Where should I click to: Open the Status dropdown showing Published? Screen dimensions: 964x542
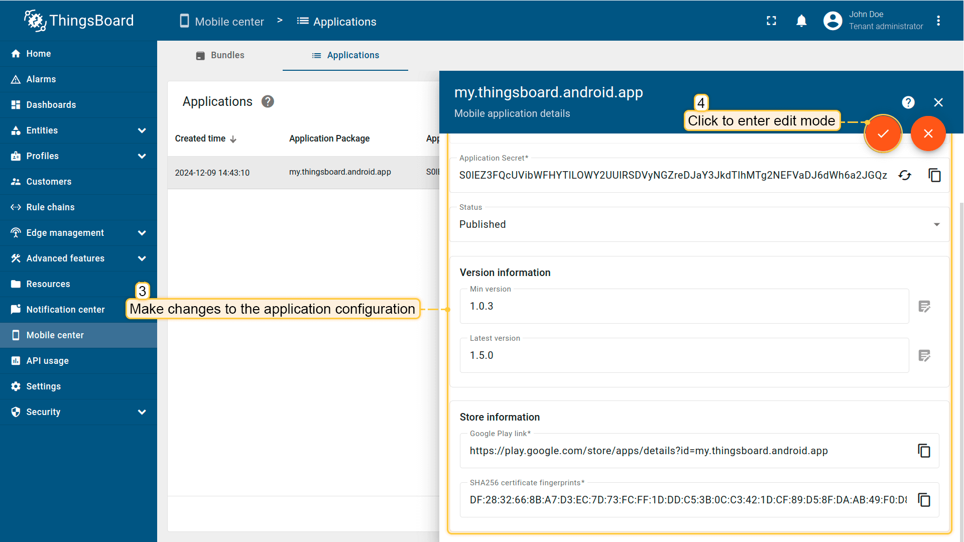click(x=698, y=224)
